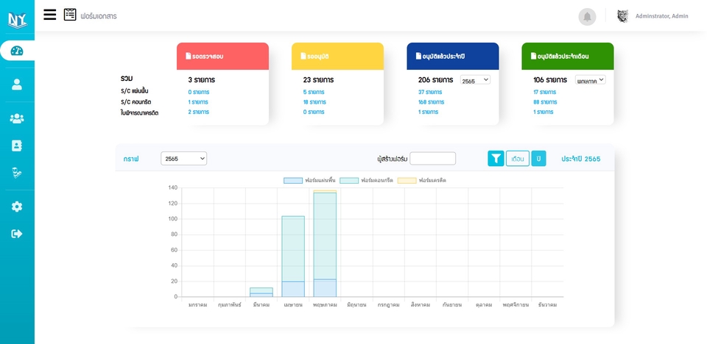This screenshot has height=344, width=707.
Task: Open '1 รายการ' link in green card
Action: (x=544, y=112)
